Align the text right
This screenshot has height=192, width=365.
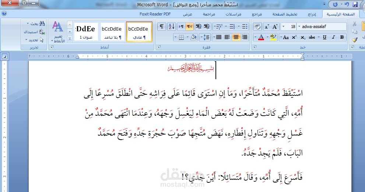[245, 37]
